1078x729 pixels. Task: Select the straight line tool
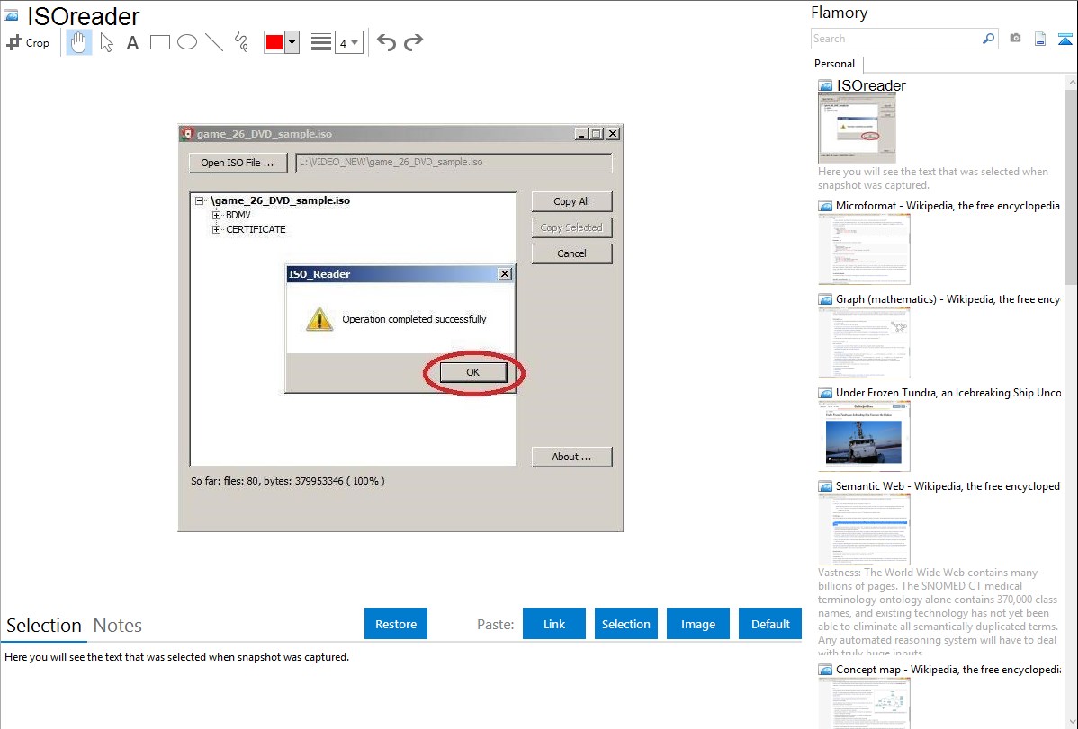tap(214, 42)
